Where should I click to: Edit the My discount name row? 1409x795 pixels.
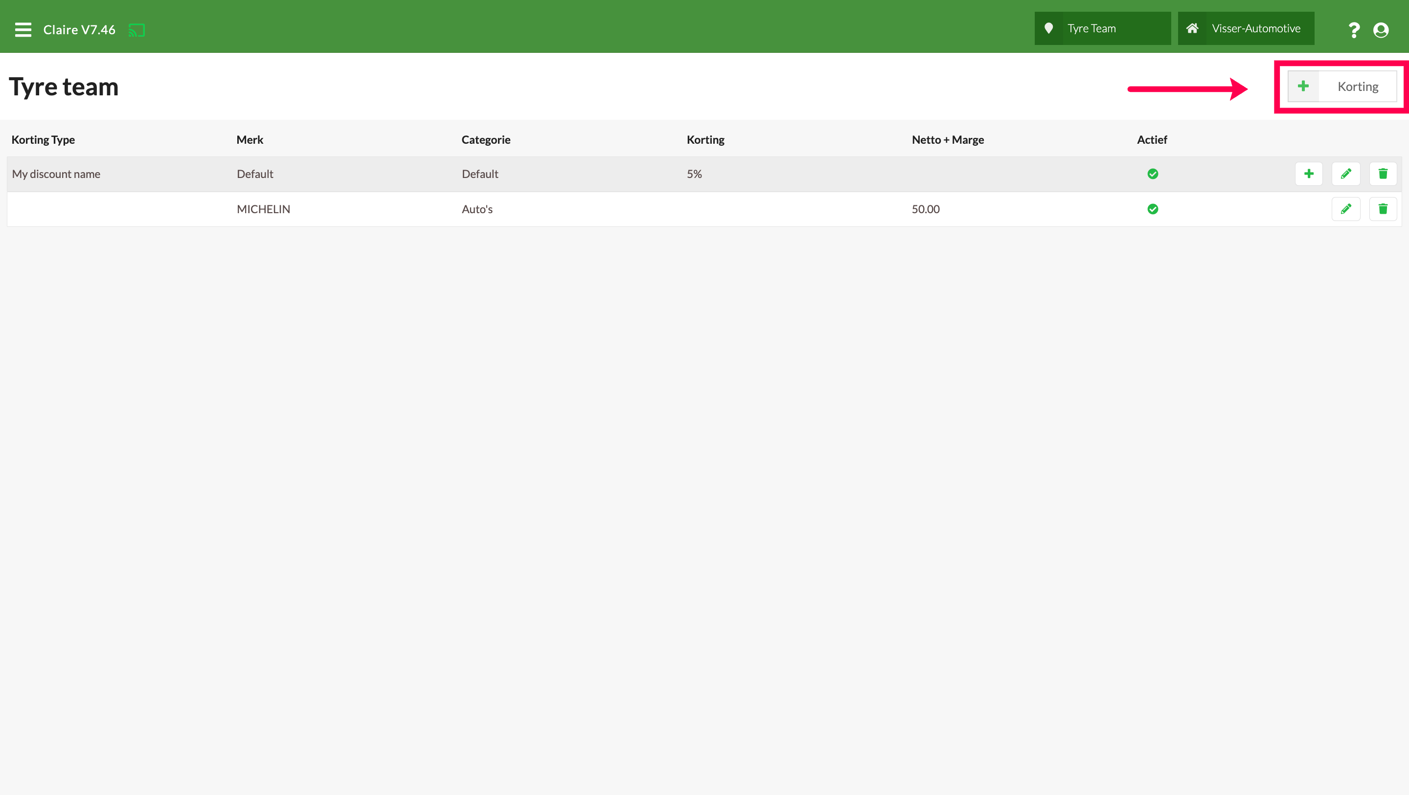pyautogui.click(x=1345, y=174)
